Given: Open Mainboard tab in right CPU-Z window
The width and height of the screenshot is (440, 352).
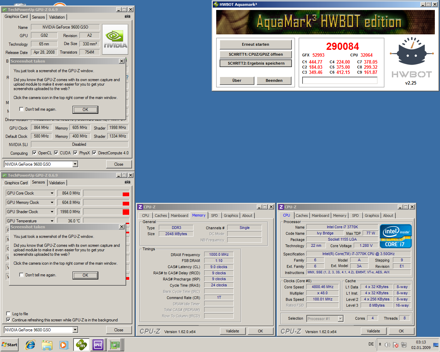Looking at the screenshot, I should tap(320, 216).
